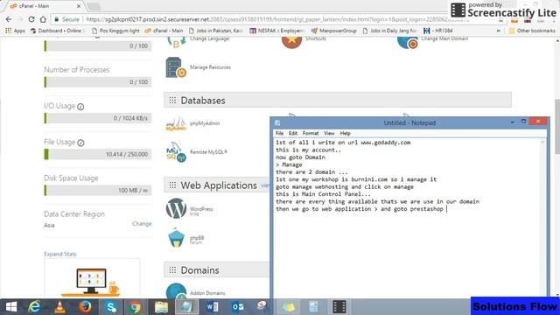Click the browser address bar URL
This screenshot has width=560, height=315.
[278, 19]
